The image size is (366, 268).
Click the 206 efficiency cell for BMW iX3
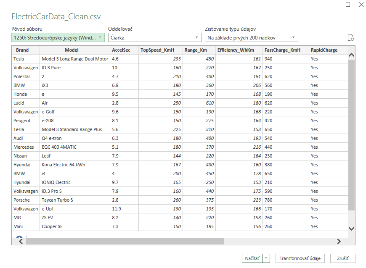click(x=239, y=85)
